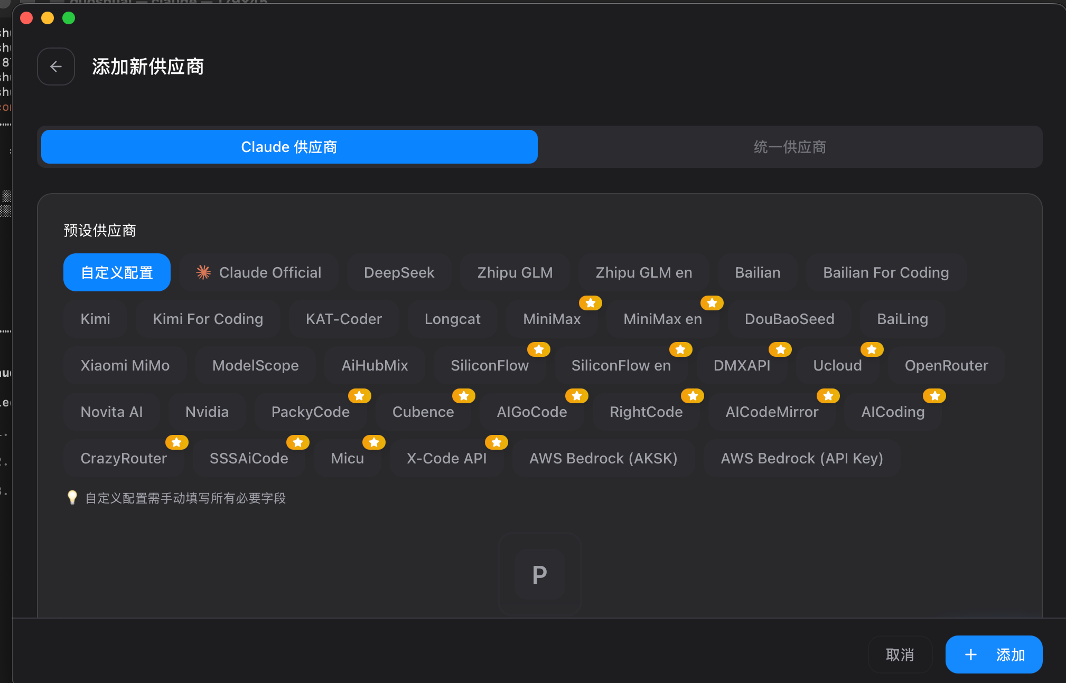
Task: Select the PackyCode preset
Action: click(311, 412)
